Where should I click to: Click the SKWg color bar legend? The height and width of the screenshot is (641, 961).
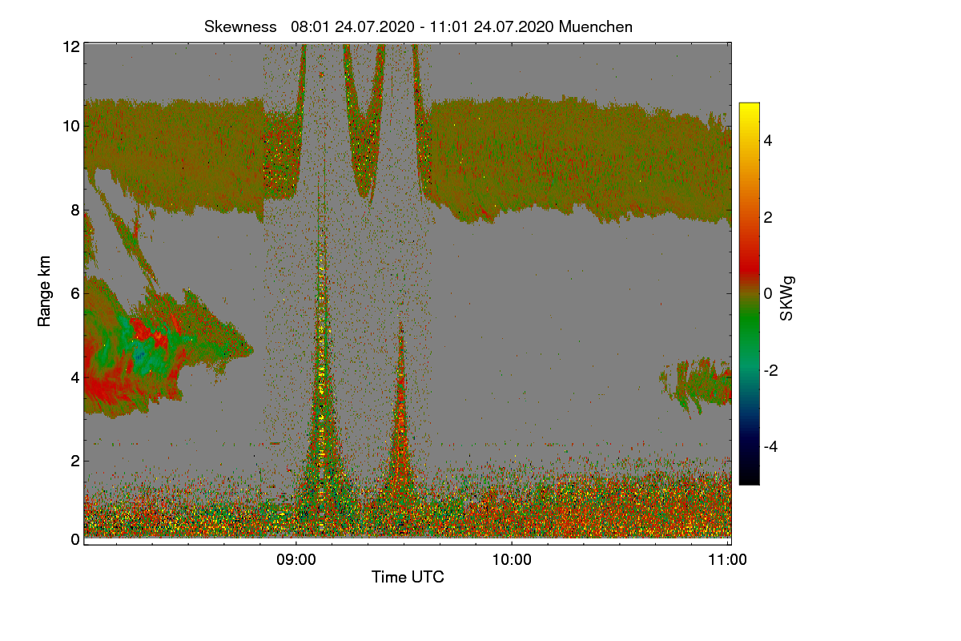(x=749, y=293)
